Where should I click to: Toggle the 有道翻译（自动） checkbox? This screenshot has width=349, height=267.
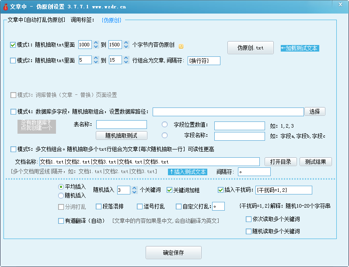61,221
